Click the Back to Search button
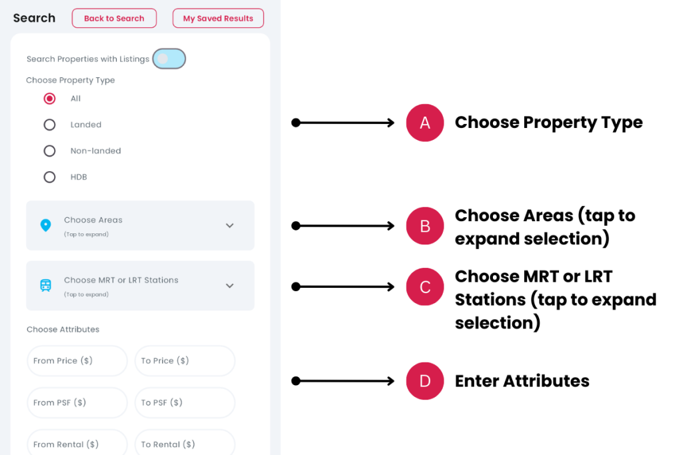 coord(114,19)
